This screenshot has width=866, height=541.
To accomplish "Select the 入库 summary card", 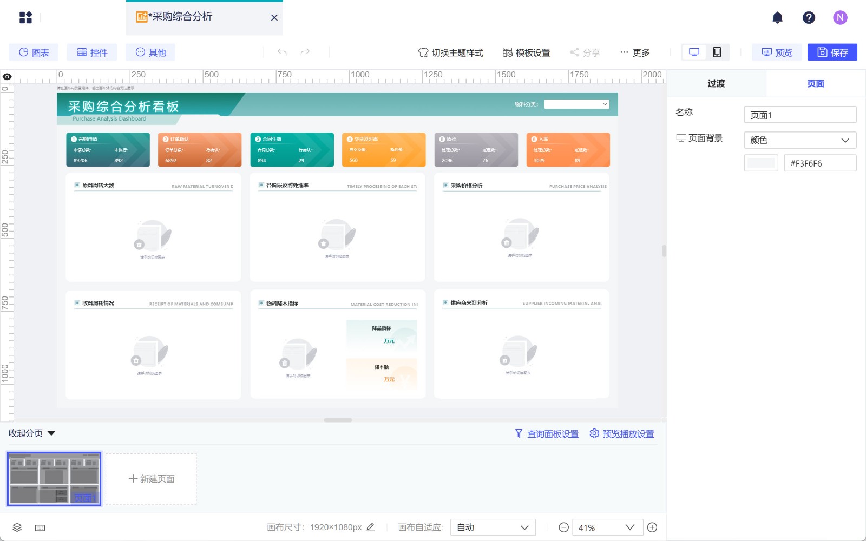I will (568, 149).
